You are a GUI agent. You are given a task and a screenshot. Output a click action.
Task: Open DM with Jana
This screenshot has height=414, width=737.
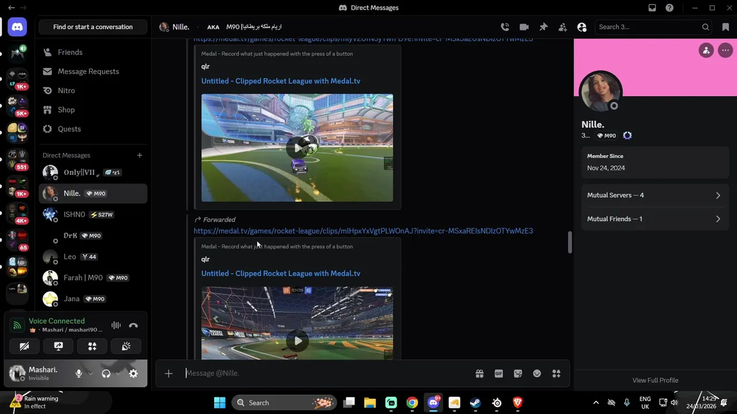93,299
